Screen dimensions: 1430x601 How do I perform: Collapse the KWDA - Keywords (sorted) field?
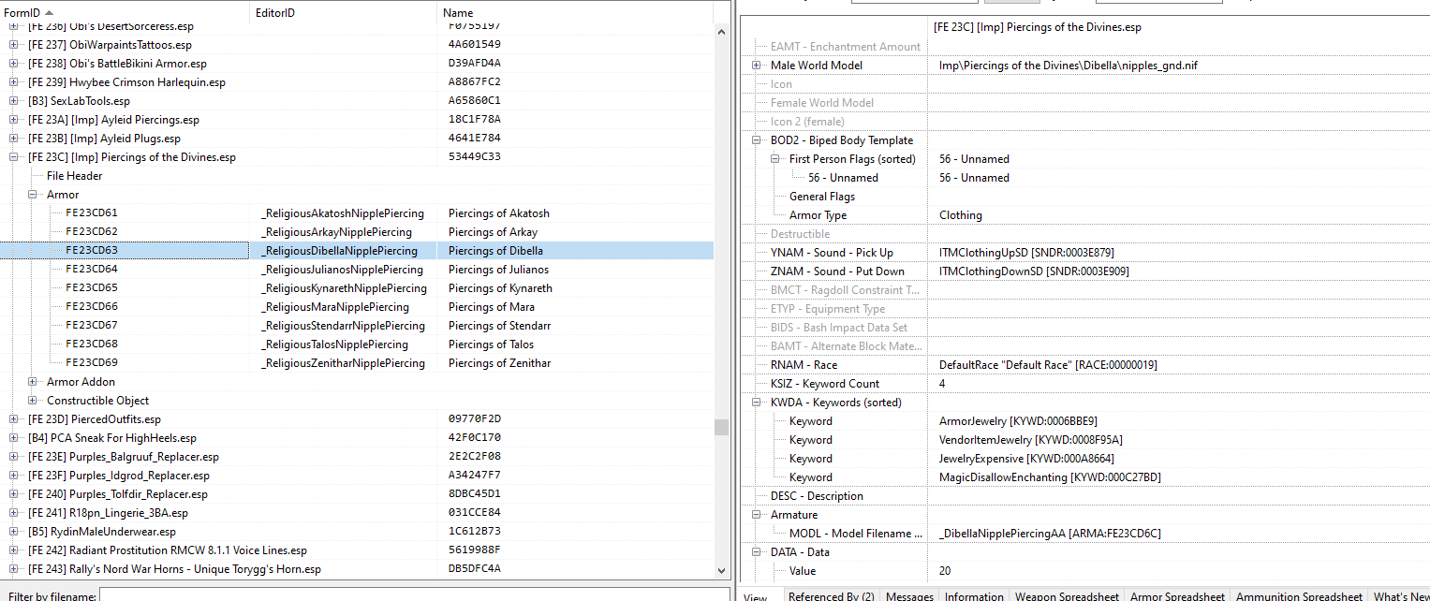coord(757,403)
